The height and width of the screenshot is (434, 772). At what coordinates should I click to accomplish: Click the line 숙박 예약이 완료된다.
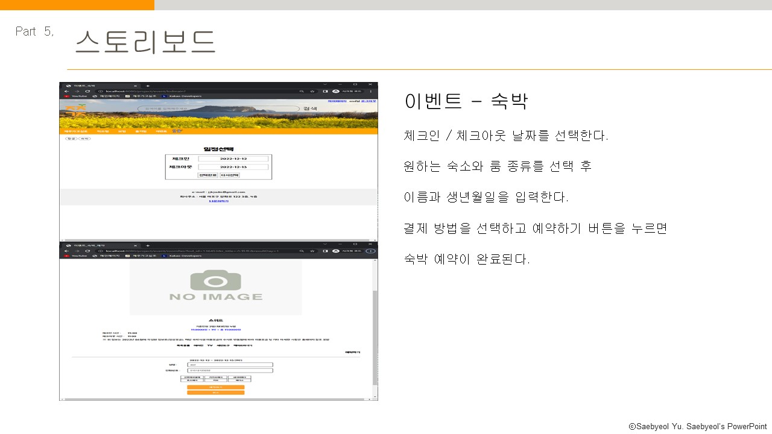click(x=467, y=259)
